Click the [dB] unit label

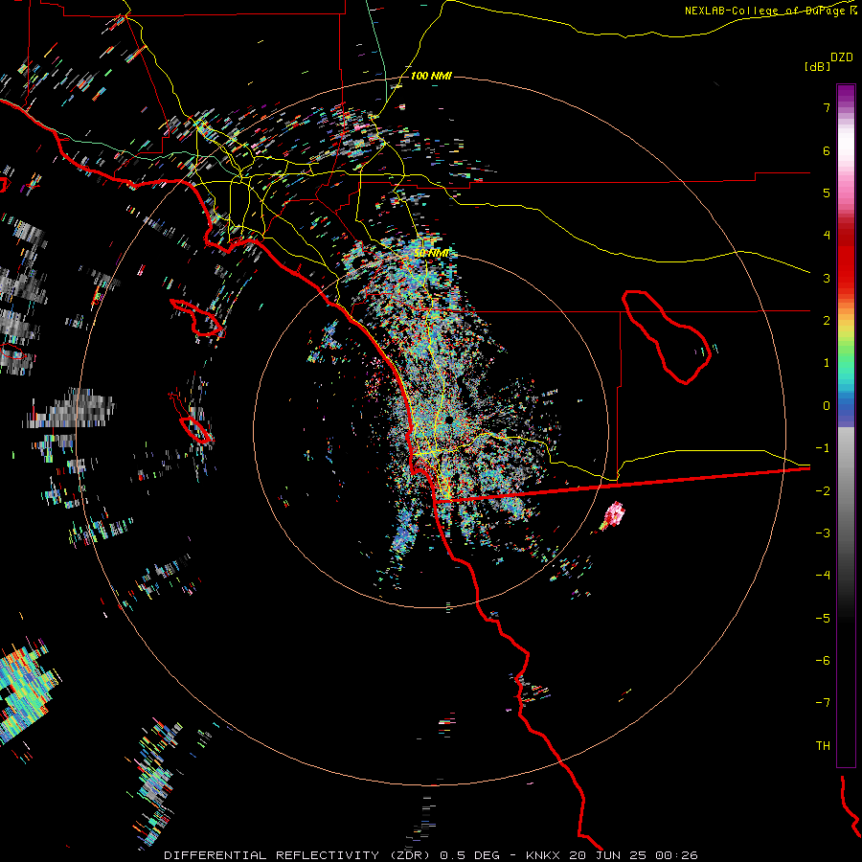(x=818, y=66)
